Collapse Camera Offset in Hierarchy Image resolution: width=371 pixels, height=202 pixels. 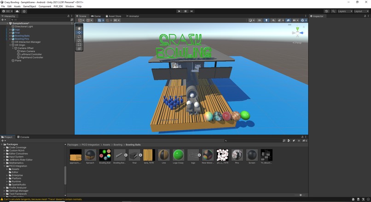click(13, 48)
